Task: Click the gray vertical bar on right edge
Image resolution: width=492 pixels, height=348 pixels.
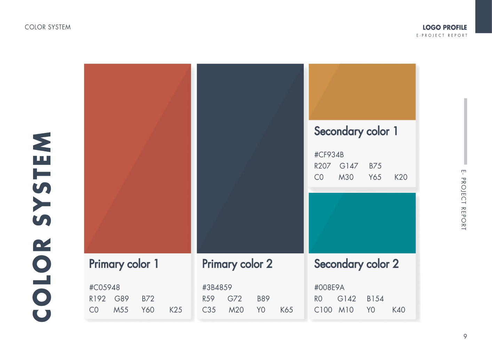Action: point(466,131)
